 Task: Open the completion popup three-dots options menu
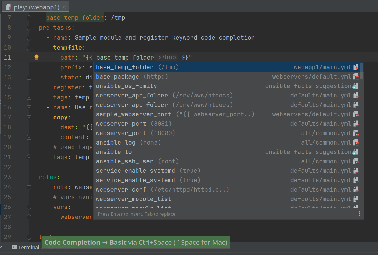pyautogui.click(x=359, y=214)
